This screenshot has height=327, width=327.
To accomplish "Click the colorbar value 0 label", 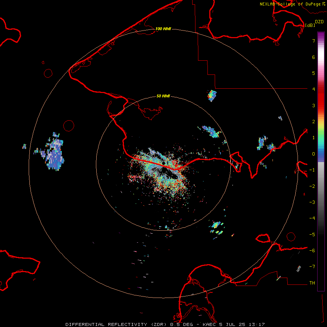I will pos(314,154).
